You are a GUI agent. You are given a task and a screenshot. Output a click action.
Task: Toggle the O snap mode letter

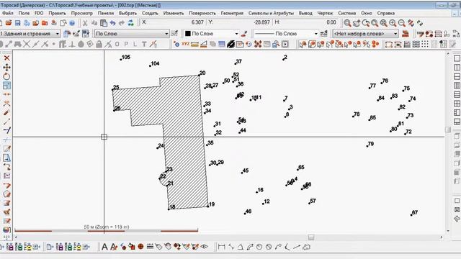click(117, 45)
